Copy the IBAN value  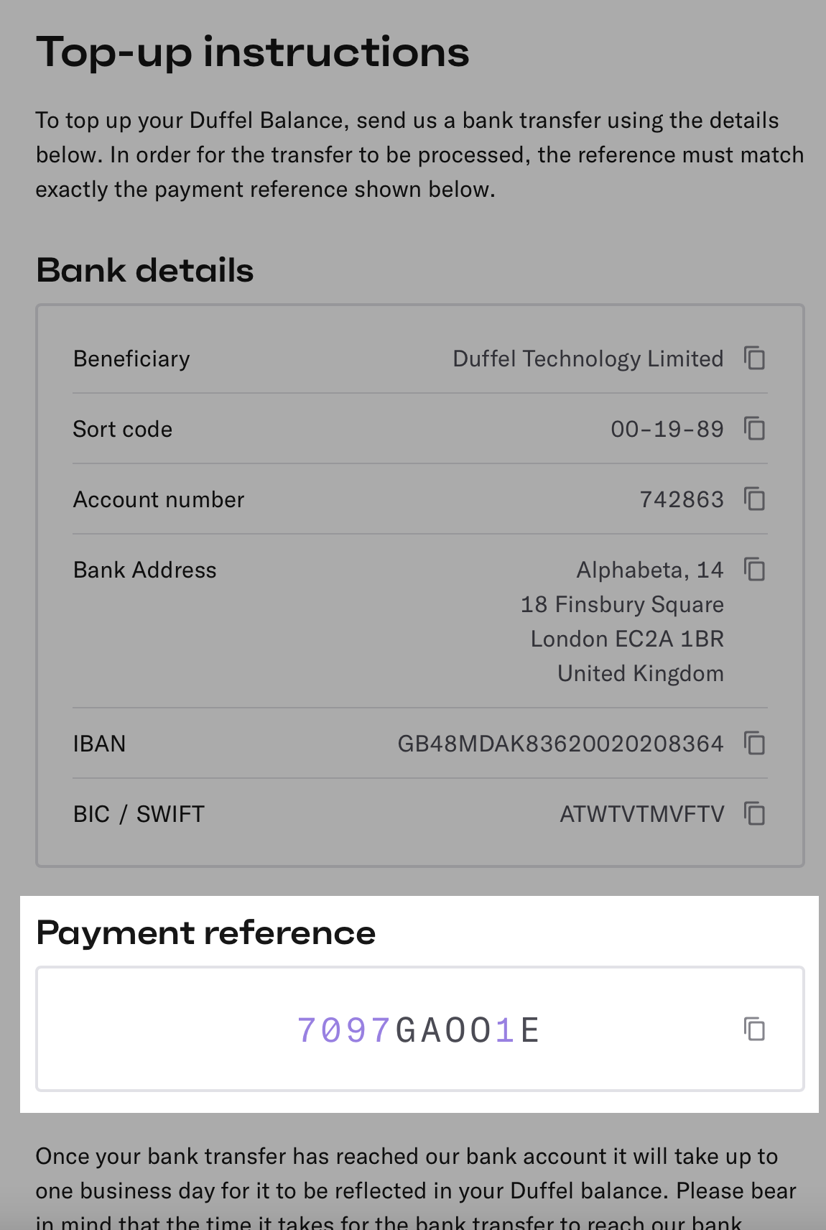[x=754, y=743]
